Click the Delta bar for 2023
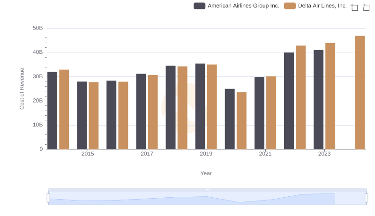This screenshot has height=216, width=375. click(x=330, y=96)
